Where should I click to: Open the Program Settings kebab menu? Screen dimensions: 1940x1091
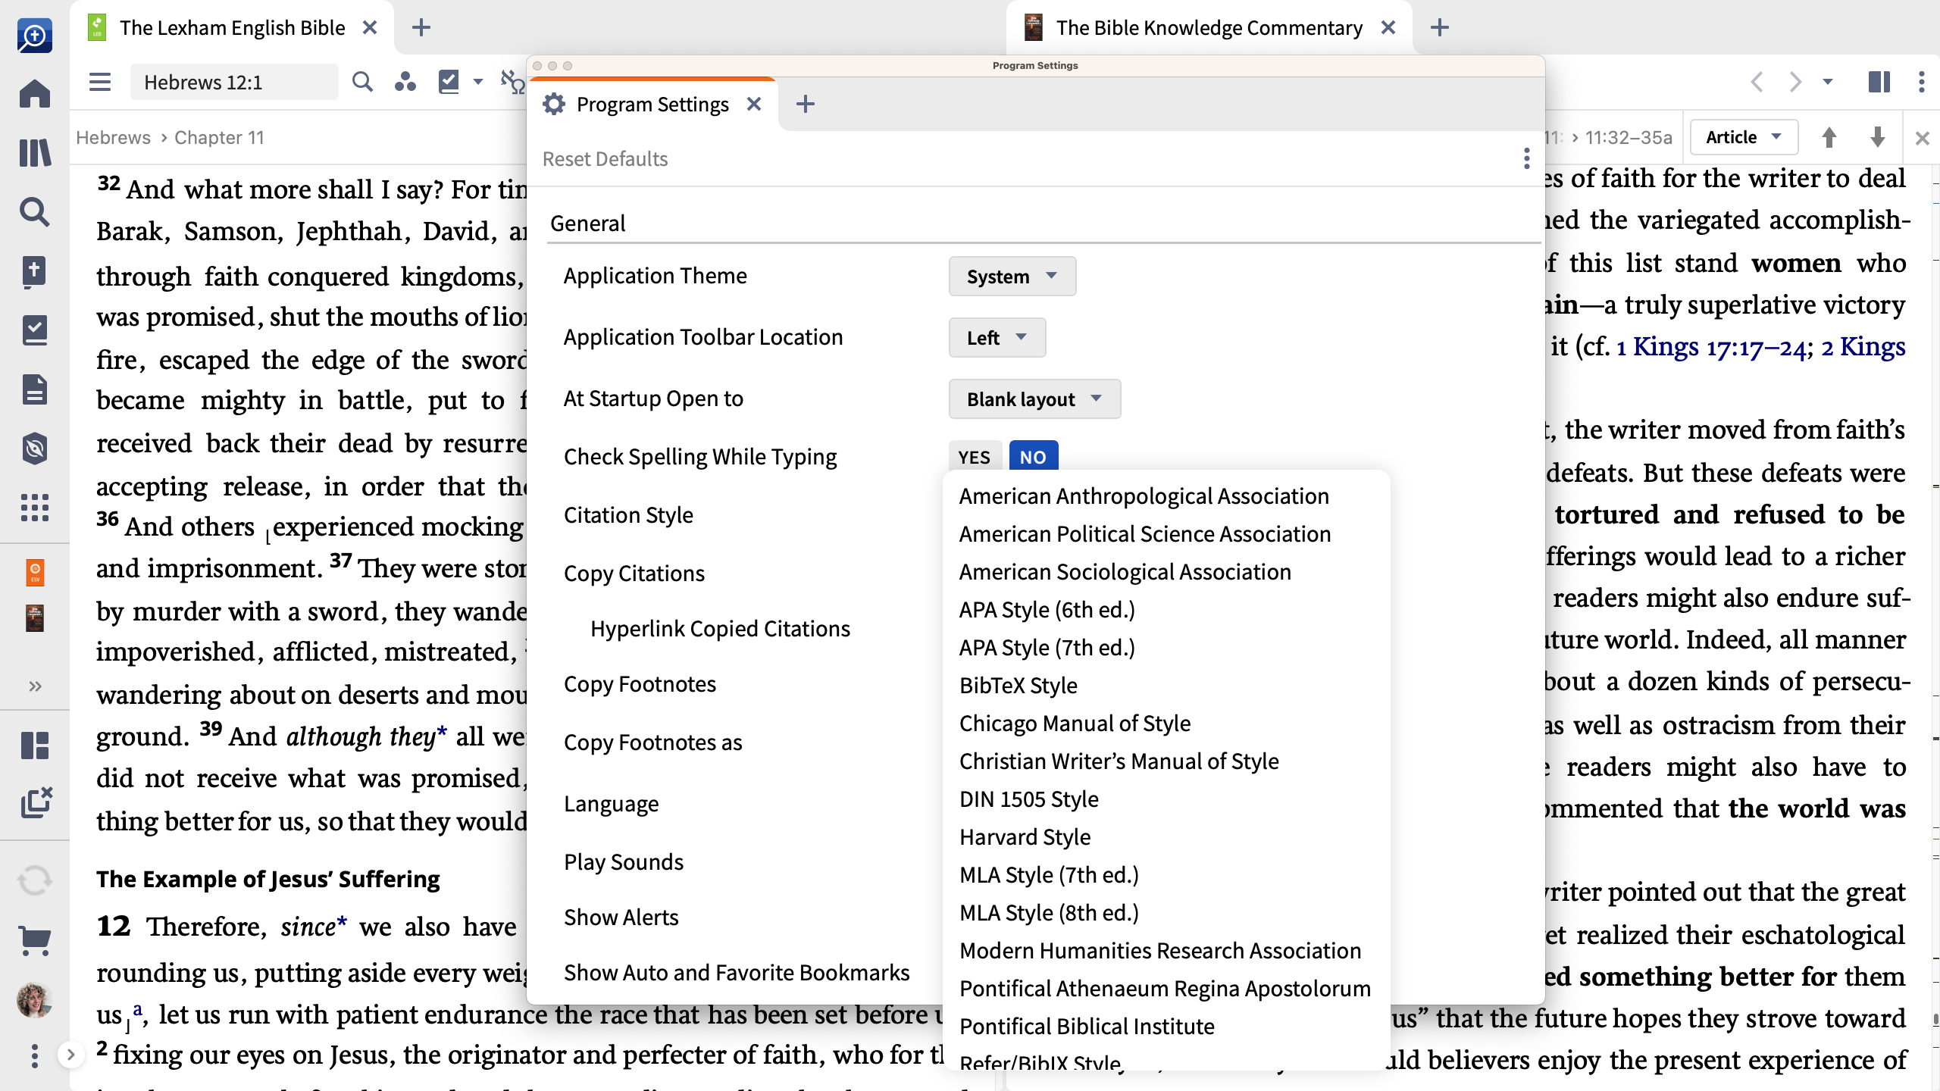click(1526, 158)
